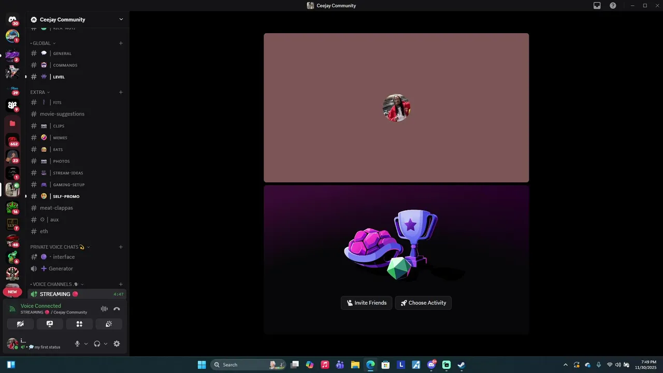Open the Discord help icon
This screenshot has height=373, width=663.
pos(613,6)
